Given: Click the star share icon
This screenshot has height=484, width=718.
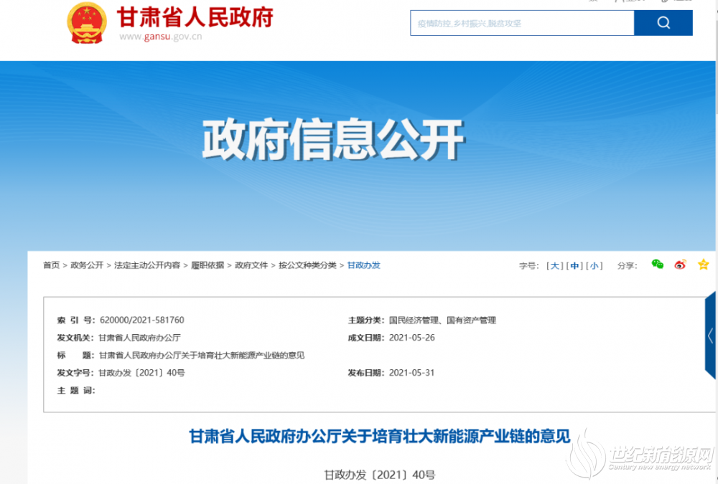Looking at the screenshot, I should click(703, 265).
